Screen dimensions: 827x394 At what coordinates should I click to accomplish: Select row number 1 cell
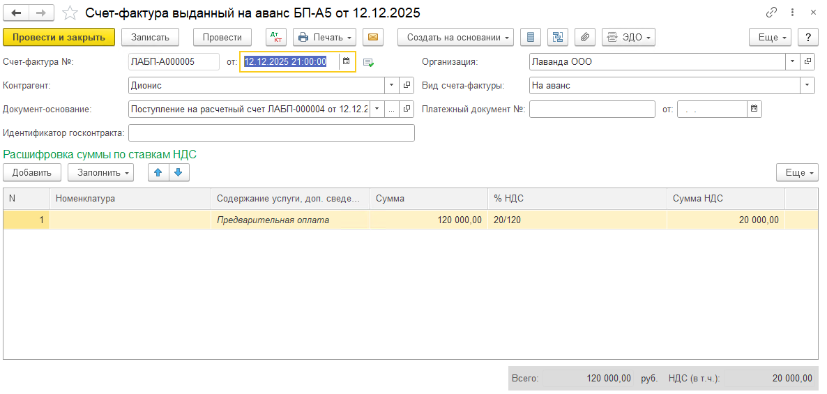point(26,220)
